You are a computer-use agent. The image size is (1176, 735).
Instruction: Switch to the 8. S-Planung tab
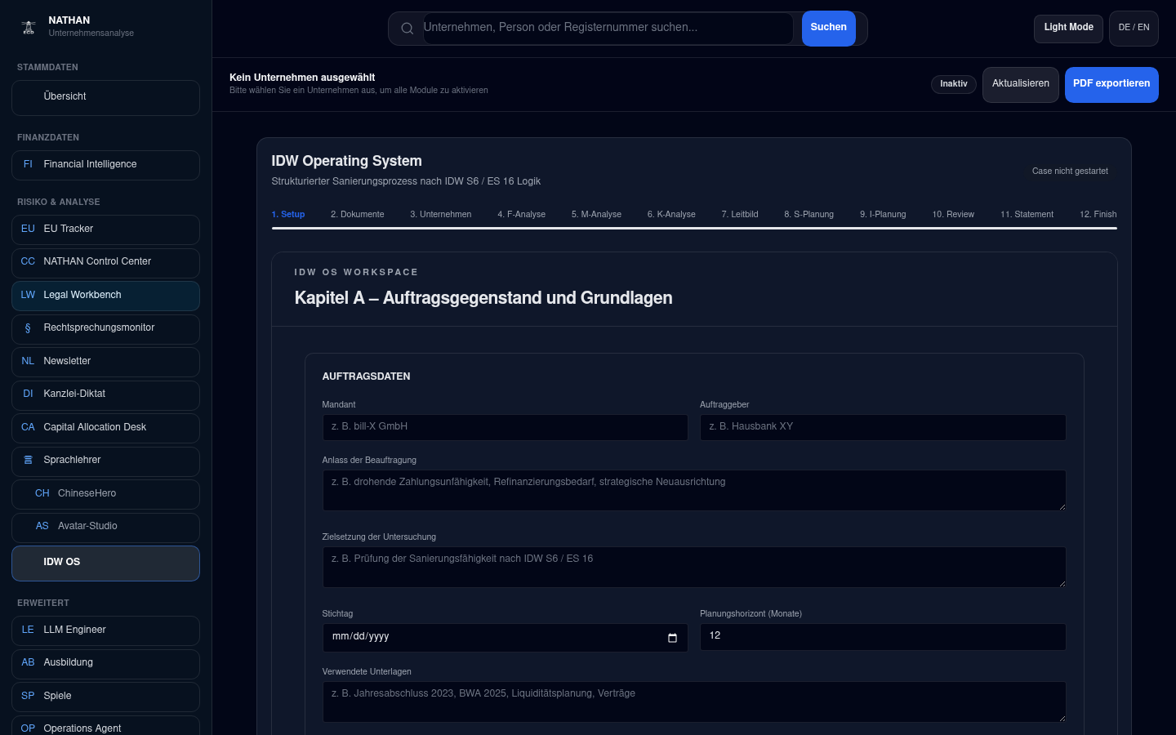pos(809,215)
